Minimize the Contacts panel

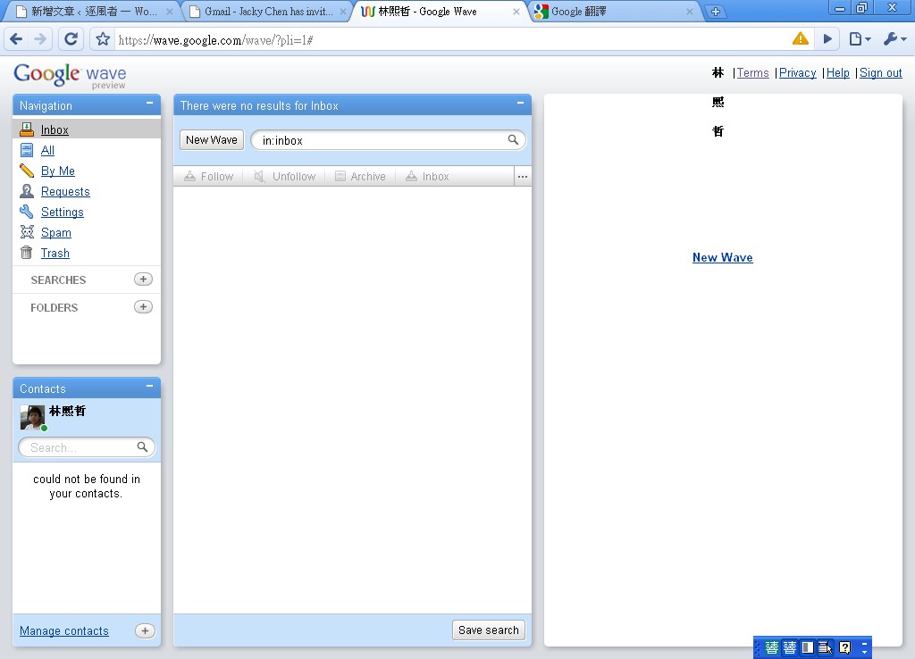(x=149, y=386)
